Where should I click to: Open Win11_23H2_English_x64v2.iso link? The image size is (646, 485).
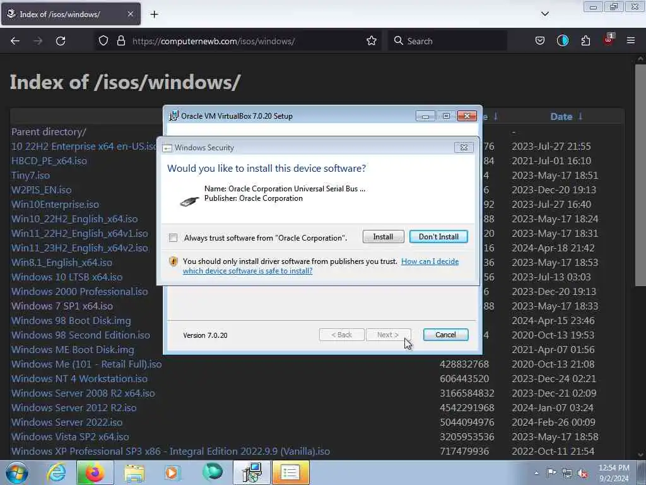[x=79, y=248]
